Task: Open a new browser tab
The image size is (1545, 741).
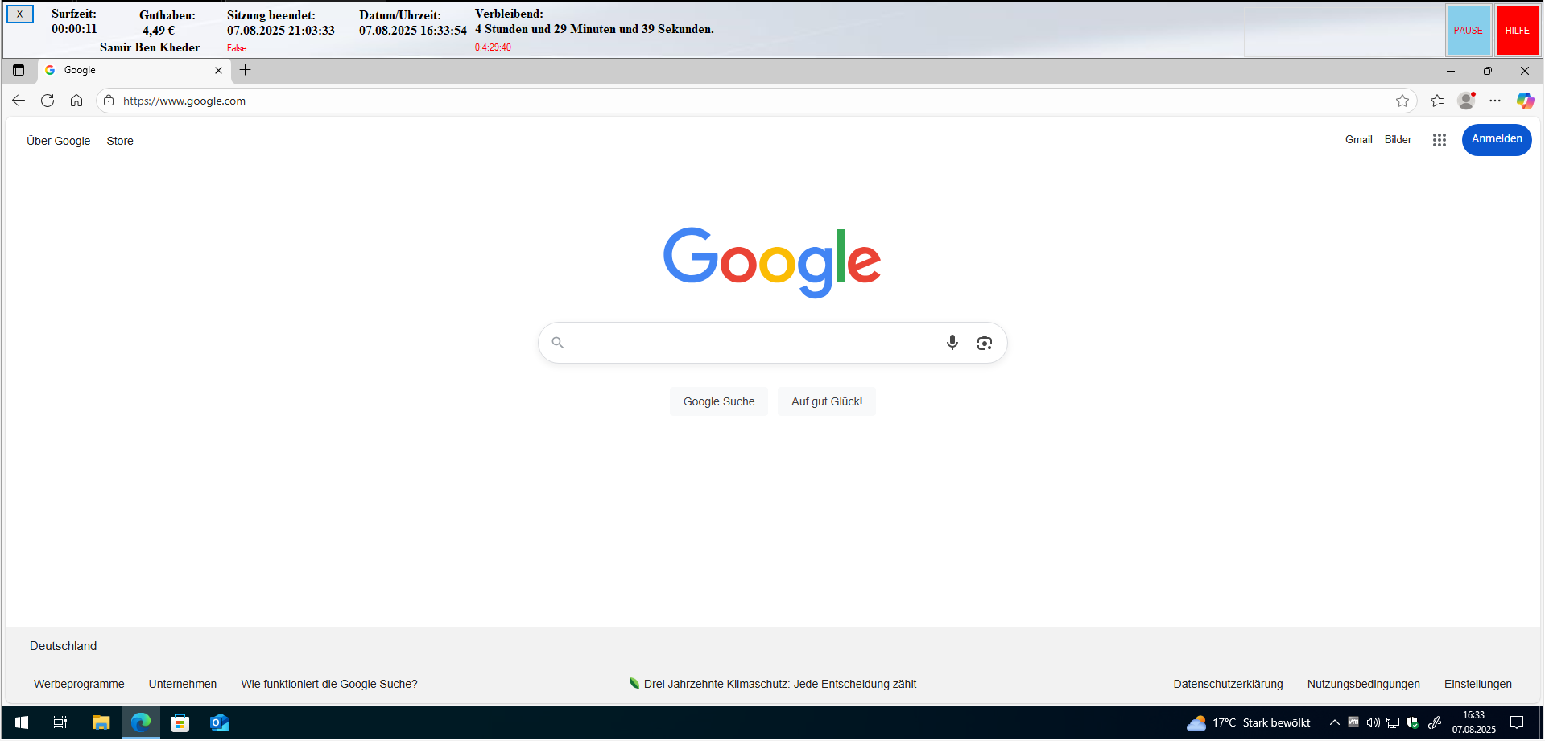Action: click(246, 70)
